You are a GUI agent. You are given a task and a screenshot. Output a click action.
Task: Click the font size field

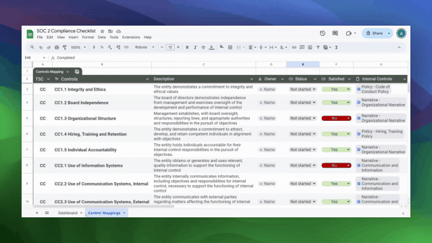[170, 47]
